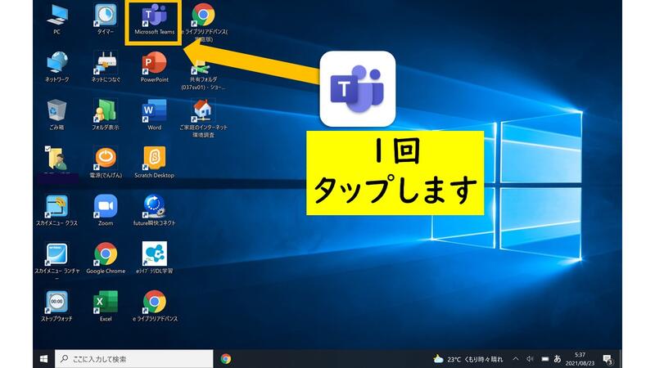Toggle the あ Japanese IME input mode
Screen dimensions: 655x368
pos(558,358)
